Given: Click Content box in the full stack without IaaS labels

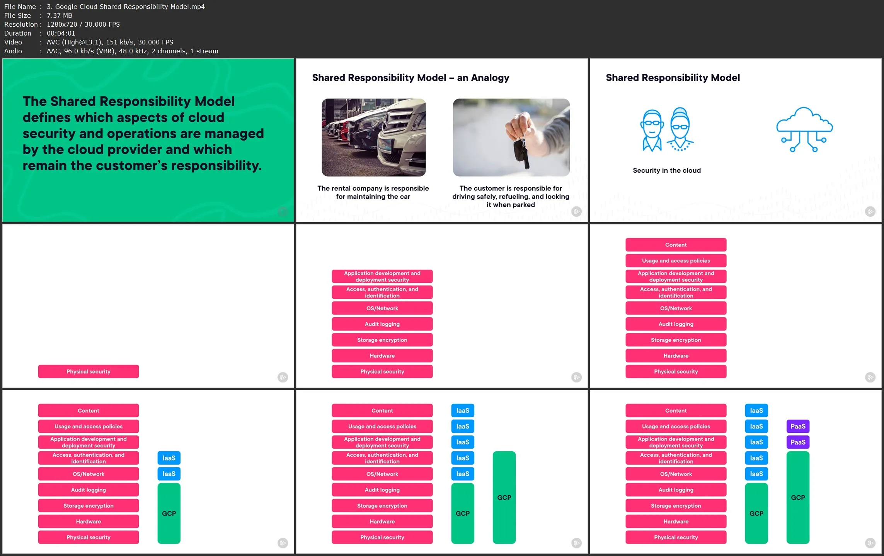Looking at the screenshot, I should (x=676, y=245).
